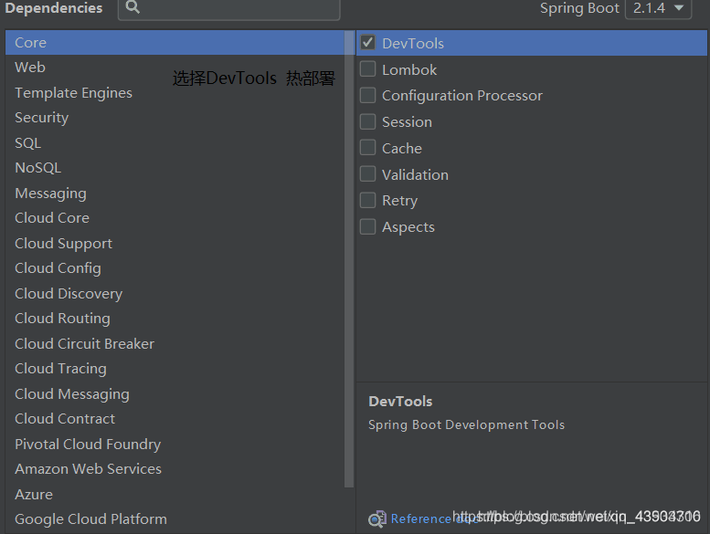The height and width of the screenshot is (534, 710).
Task: Select the Azure category
Action: (175, 494)
